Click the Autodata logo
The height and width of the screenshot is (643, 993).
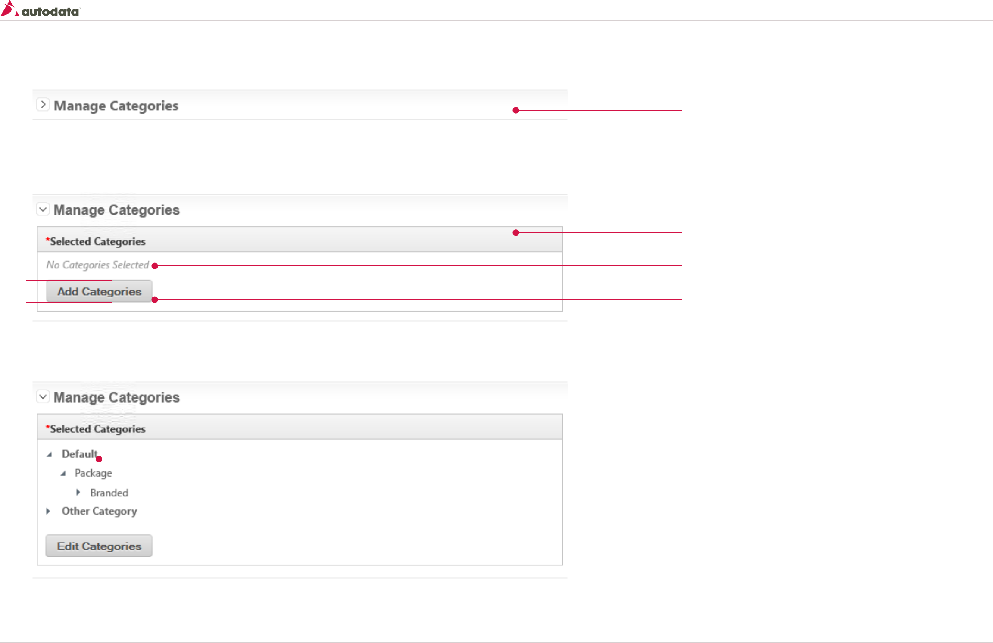(41, 9)
